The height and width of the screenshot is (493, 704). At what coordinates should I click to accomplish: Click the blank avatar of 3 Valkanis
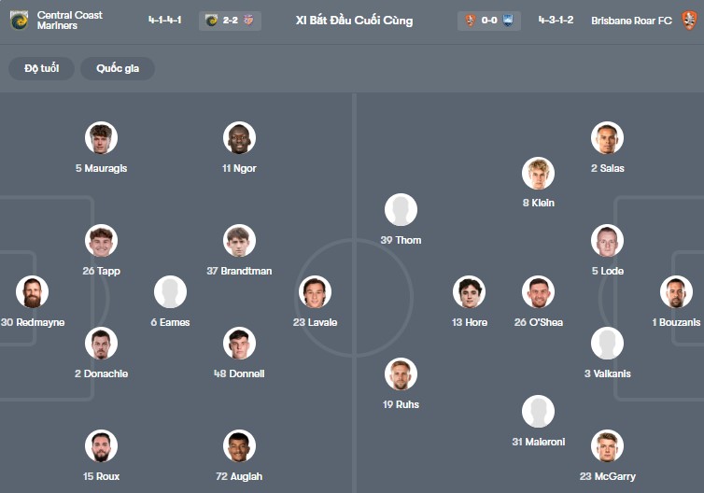tap(607, 344)
